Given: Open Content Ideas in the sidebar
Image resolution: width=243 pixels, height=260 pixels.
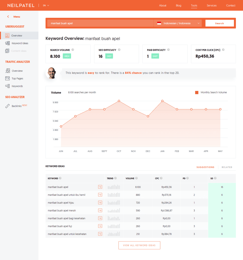Looking at the screenshot, I should (x=19, y=51).
